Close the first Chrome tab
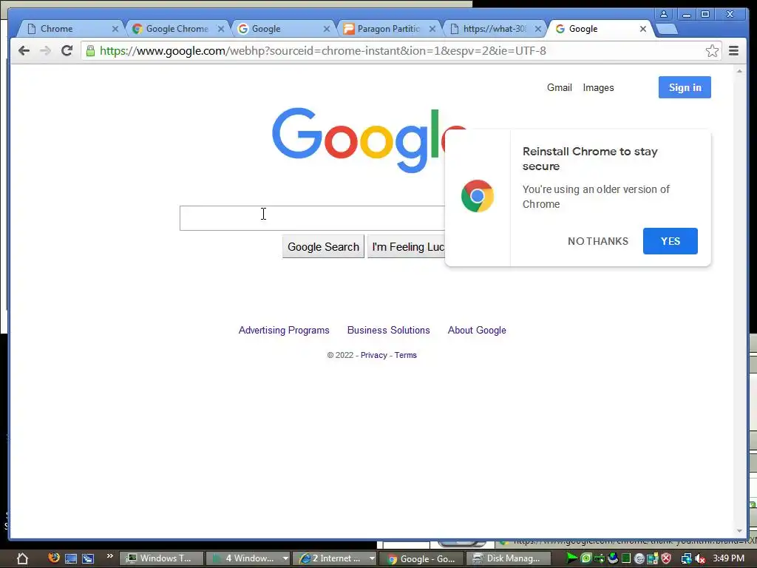757x568 pixels. (x=115, y=29)
